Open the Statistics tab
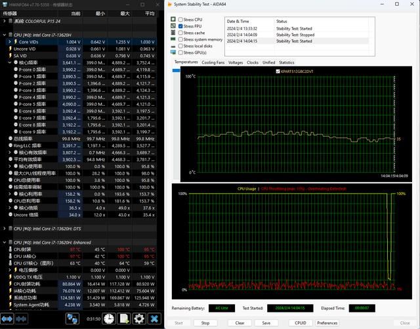The image size is (420, 329). tap(286, 62)
